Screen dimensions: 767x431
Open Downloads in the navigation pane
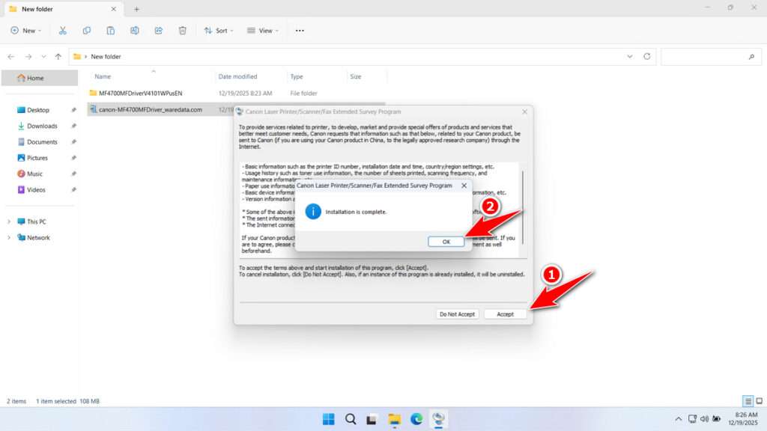(42, 126)
